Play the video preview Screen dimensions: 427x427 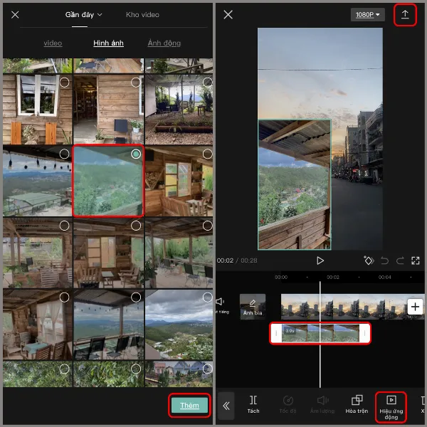(320, 260)
